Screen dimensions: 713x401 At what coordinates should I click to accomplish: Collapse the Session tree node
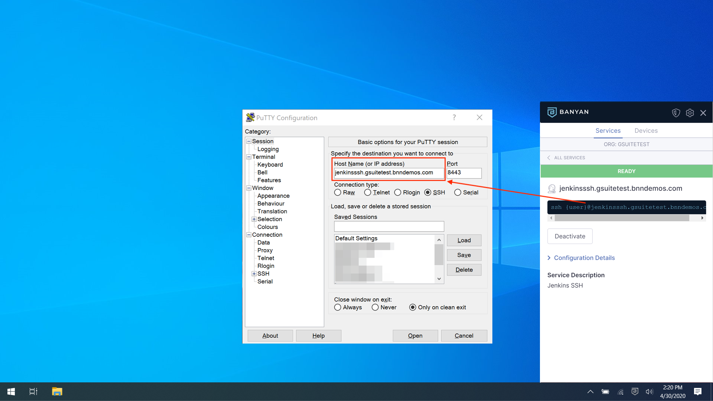249,141
